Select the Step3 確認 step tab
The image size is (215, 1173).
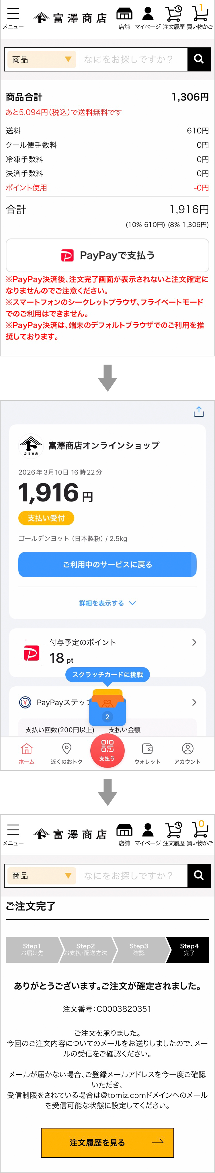click(x=138, y=949)
